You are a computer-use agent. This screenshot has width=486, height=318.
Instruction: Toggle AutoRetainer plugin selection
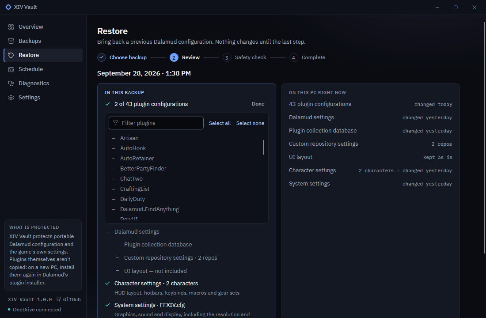(114, 159)
